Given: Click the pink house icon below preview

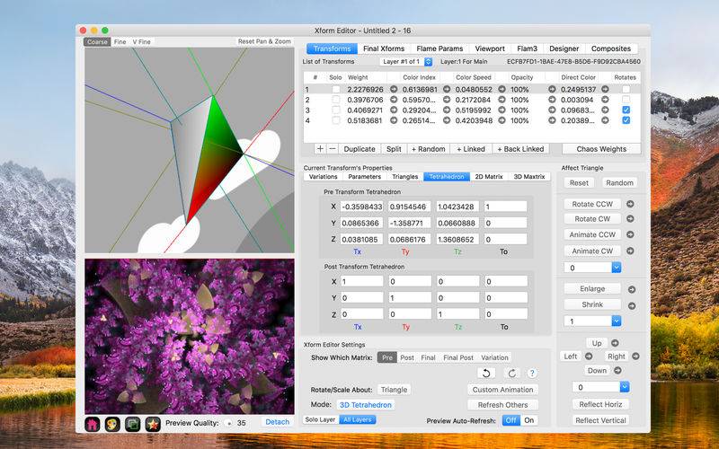Looking at the screenshot, I should 92,423.
